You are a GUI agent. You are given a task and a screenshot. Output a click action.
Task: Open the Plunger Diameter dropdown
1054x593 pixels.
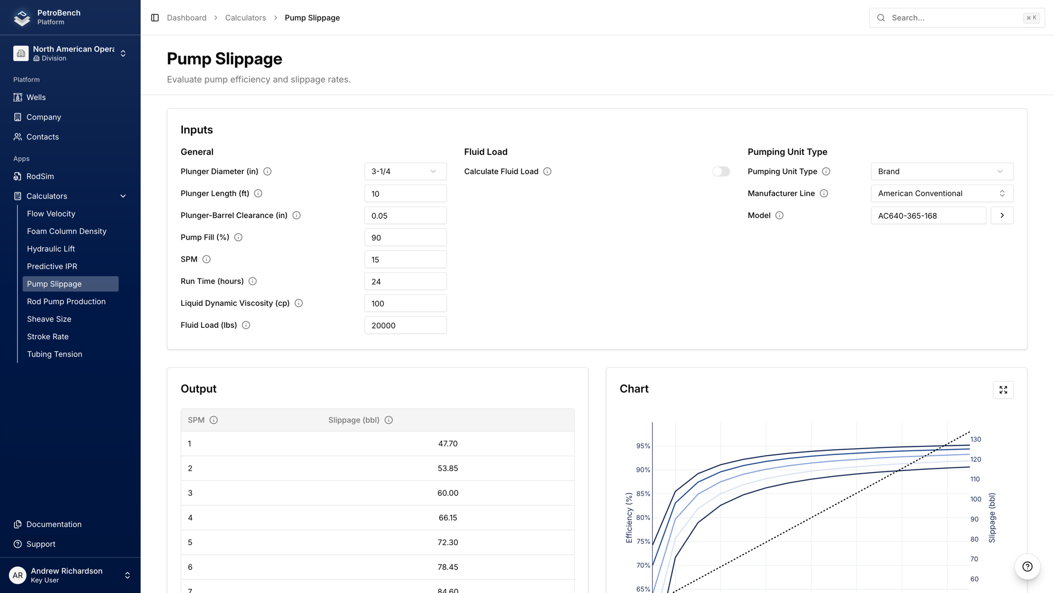tap(405, 171)
